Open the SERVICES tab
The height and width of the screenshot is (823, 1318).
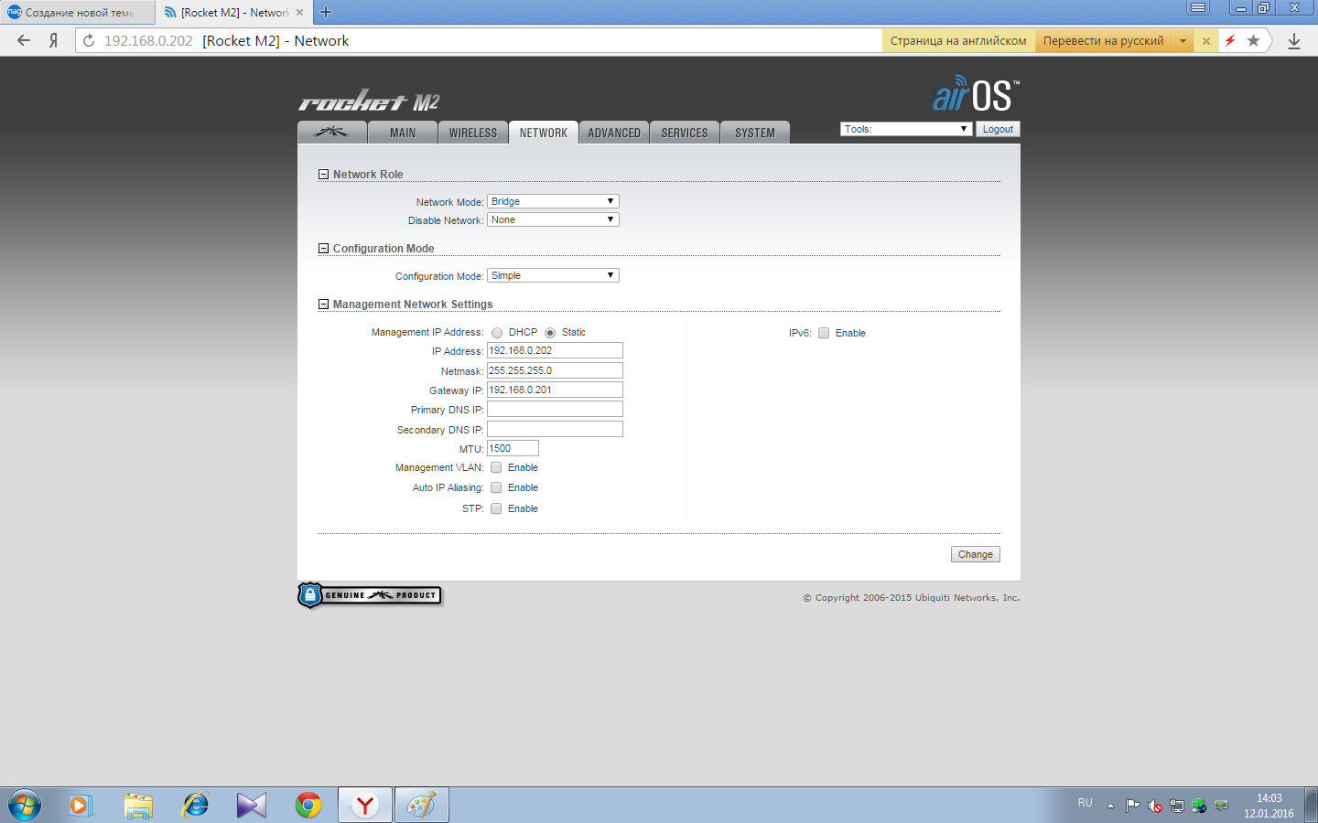(685, 133)
